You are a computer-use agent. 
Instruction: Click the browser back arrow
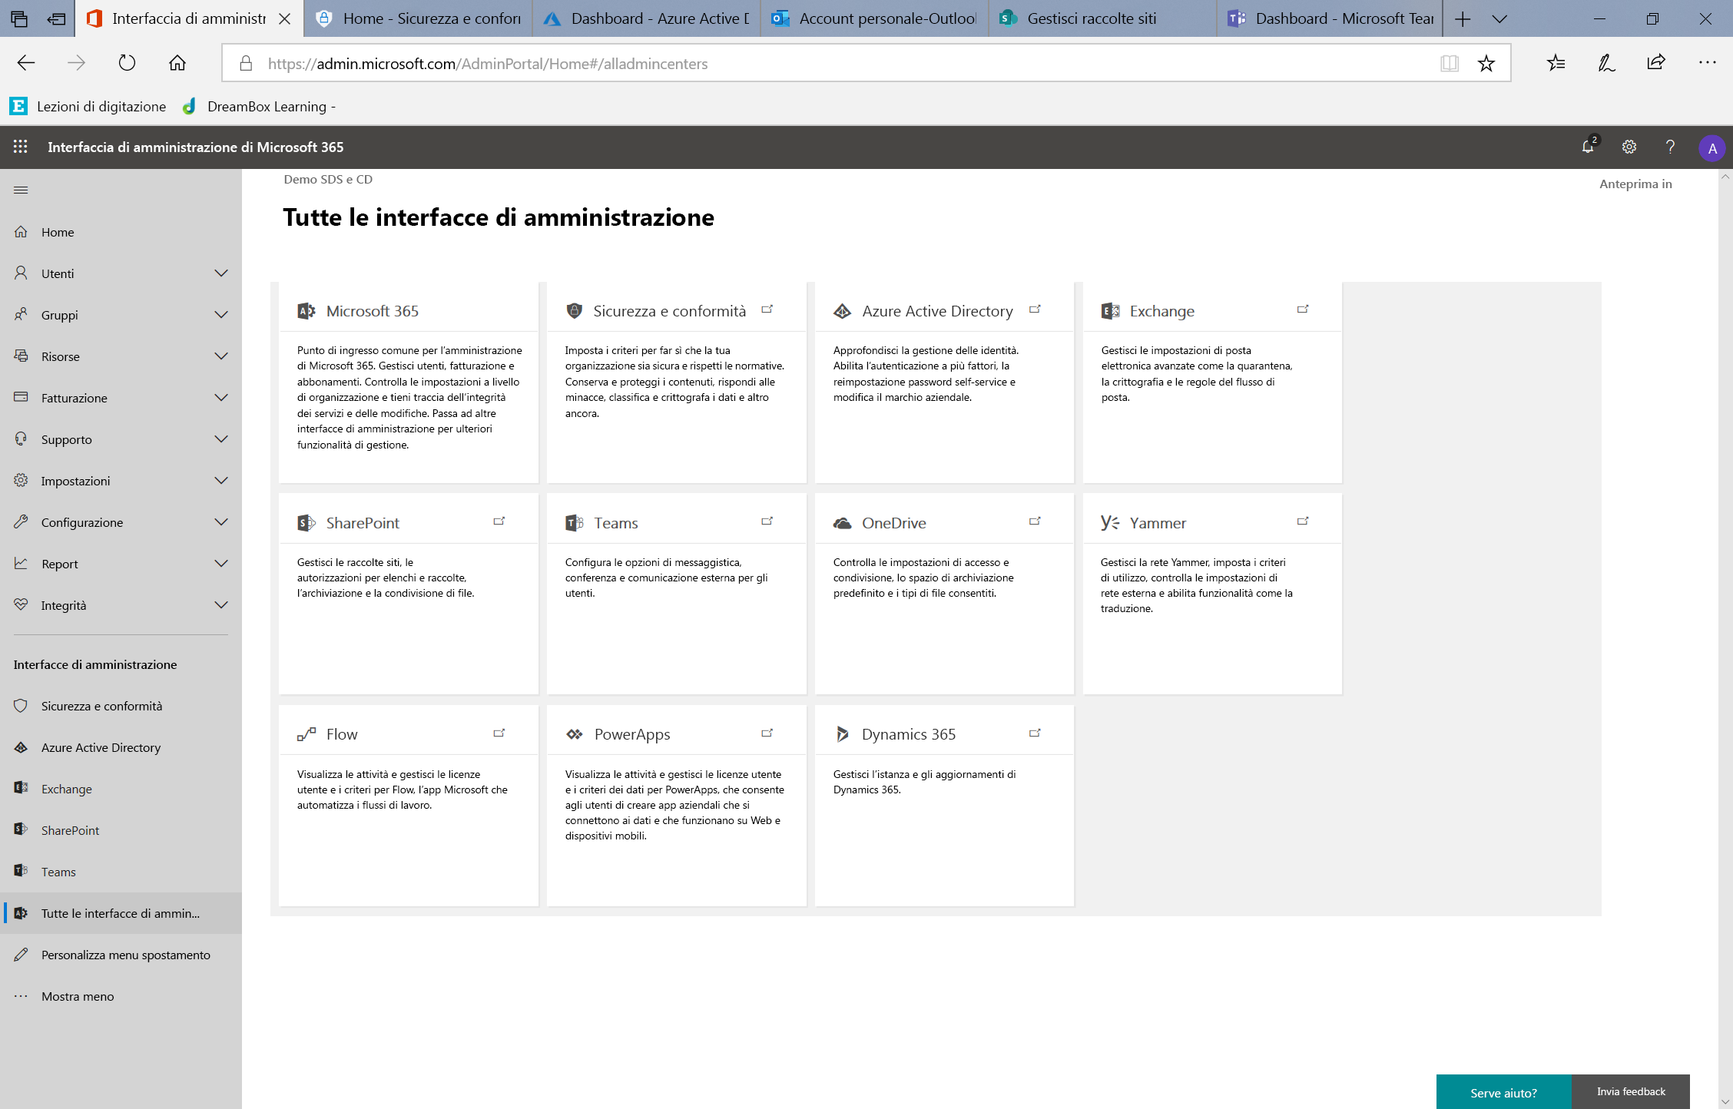(x=26, y=63)
